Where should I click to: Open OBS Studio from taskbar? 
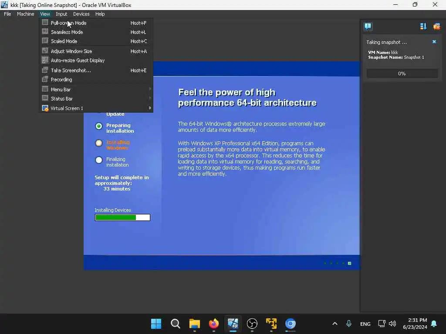[x=252, y=324]
